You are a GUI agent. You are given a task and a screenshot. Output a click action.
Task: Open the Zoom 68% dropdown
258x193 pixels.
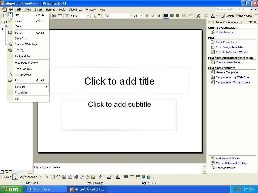point(88,16)
